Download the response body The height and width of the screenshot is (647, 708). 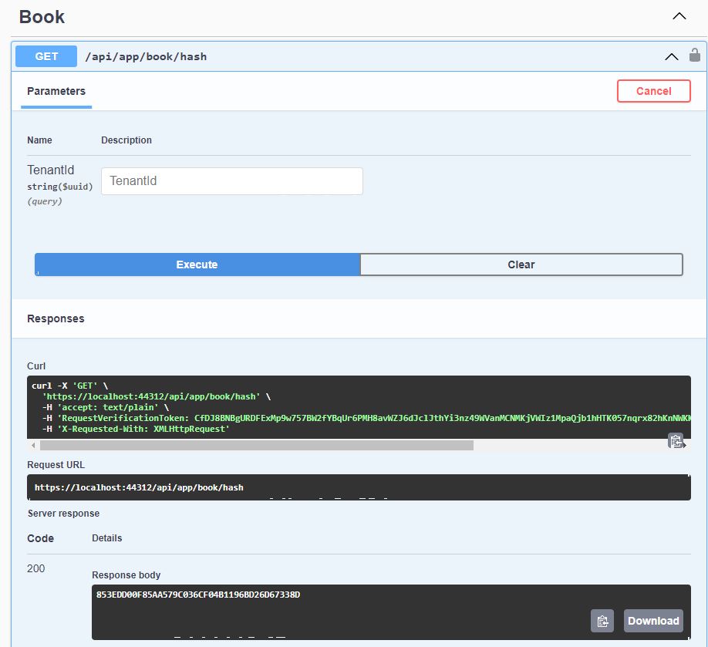pyautogui.click(x=653, y=622)
